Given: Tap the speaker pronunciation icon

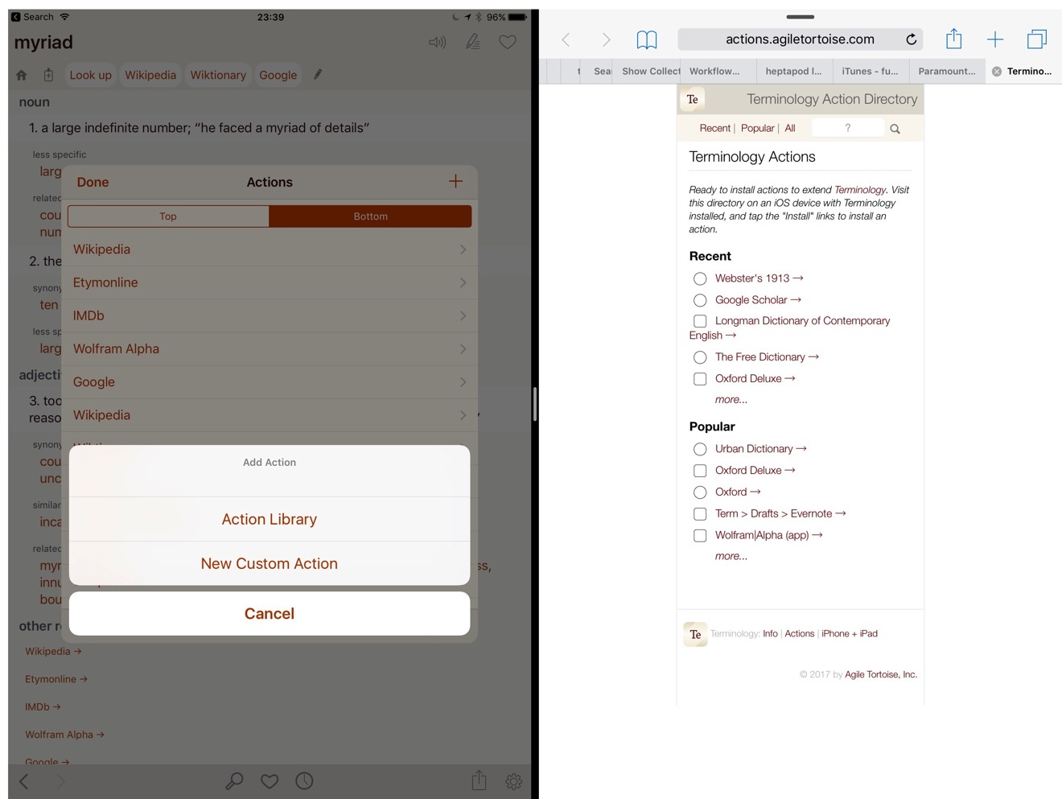Looking at the screenshot, I should (437, 42).
